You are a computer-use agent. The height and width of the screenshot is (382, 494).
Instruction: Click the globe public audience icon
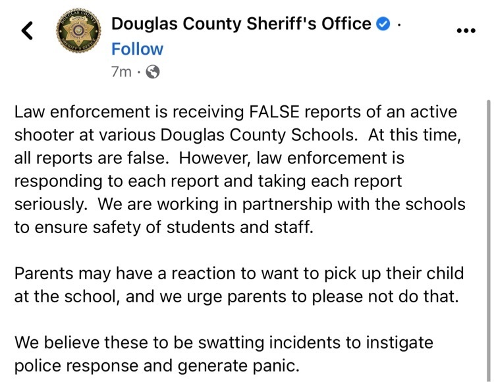pos(153,72)
